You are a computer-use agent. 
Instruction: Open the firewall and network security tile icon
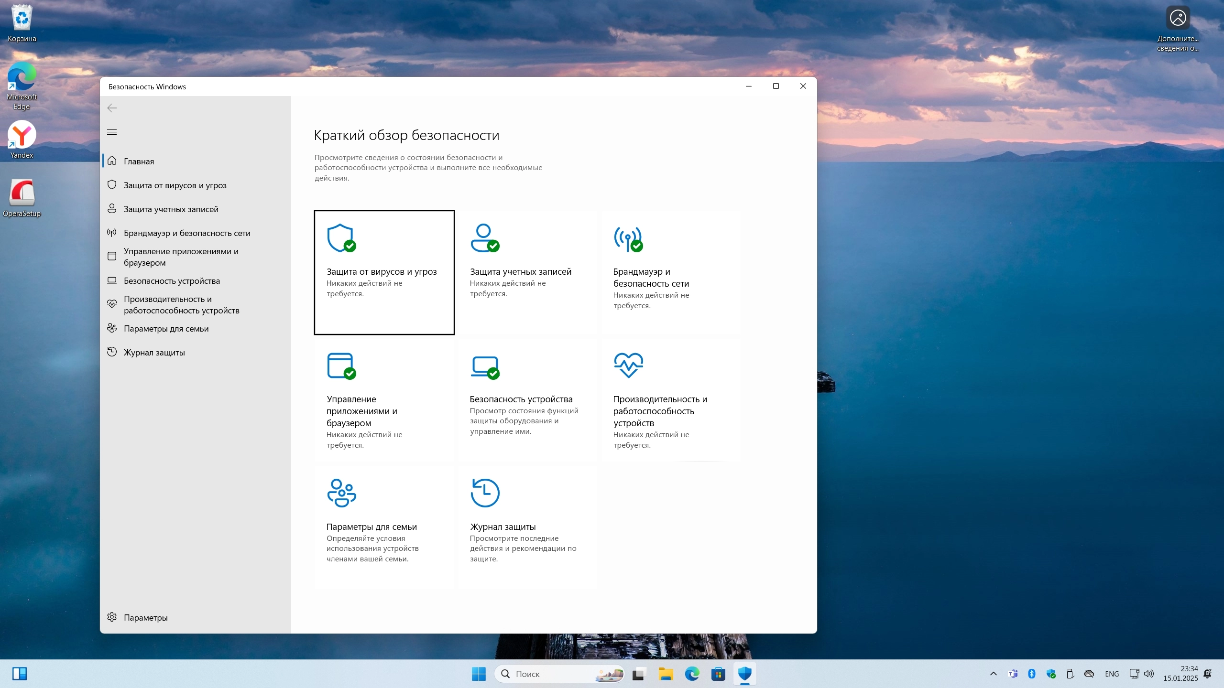(628, 238)
